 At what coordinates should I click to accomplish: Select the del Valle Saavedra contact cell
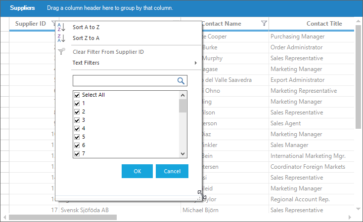click(235, 80)
